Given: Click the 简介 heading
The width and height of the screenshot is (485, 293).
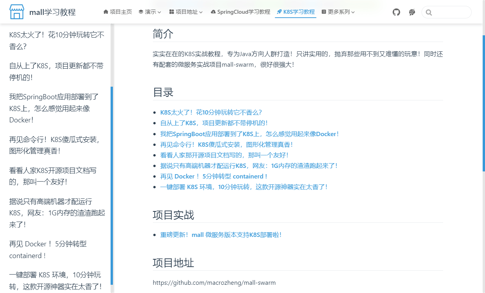Looking at the screenshot, I should point(163,34).
